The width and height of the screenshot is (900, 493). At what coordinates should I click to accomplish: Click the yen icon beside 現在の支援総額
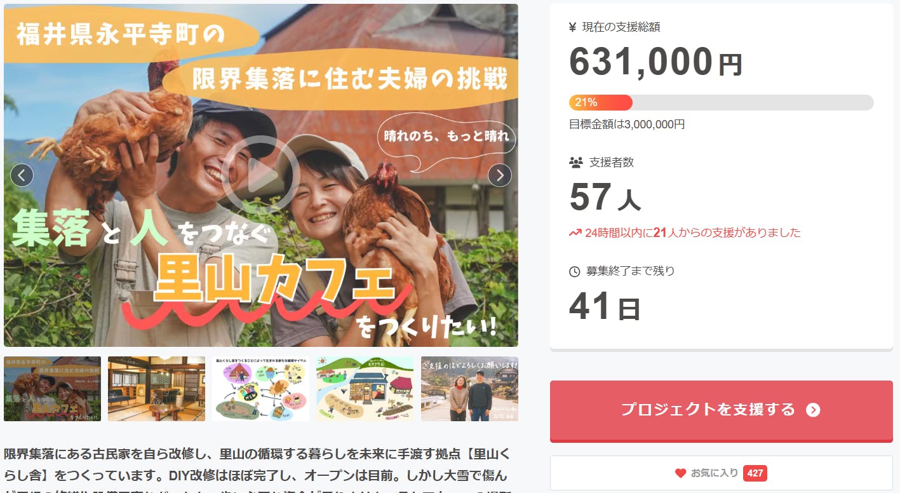[573, 27]
